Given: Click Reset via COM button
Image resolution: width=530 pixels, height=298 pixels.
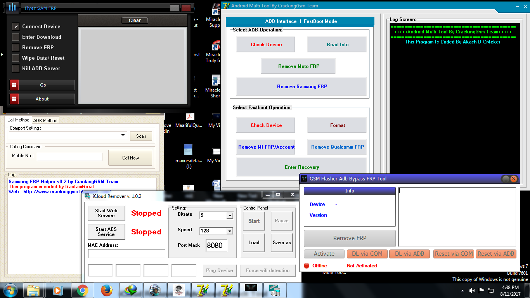Looking at the screenshot, I should 454,254.
